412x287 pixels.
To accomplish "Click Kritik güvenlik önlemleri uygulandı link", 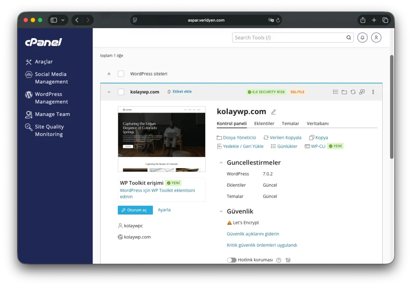I will coord(262,245).
